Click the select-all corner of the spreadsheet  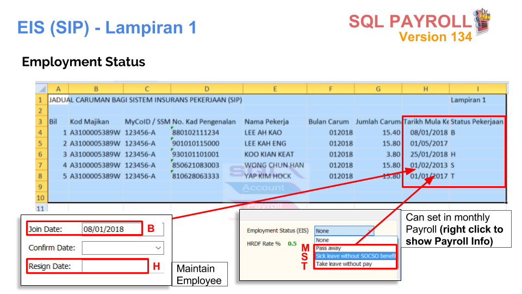pyautogui.click(x=42, y=89)
